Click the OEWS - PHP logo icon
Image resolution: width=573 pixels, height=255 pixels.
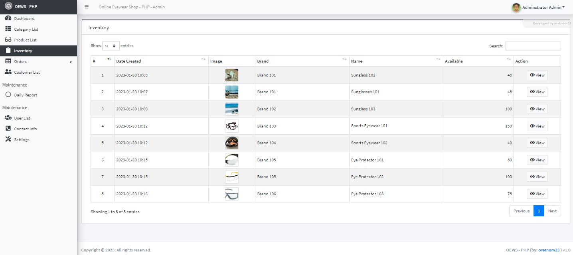(x=8, y=6)
